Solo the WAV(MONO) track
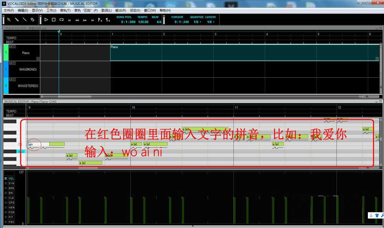384x228 pixels. (x=14, y=63)
